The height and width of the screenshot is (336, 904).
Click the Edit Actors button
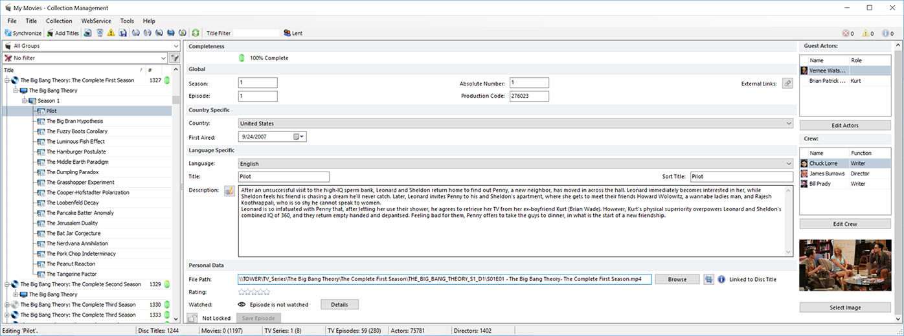pyautogui.click(x=844, y=125)
